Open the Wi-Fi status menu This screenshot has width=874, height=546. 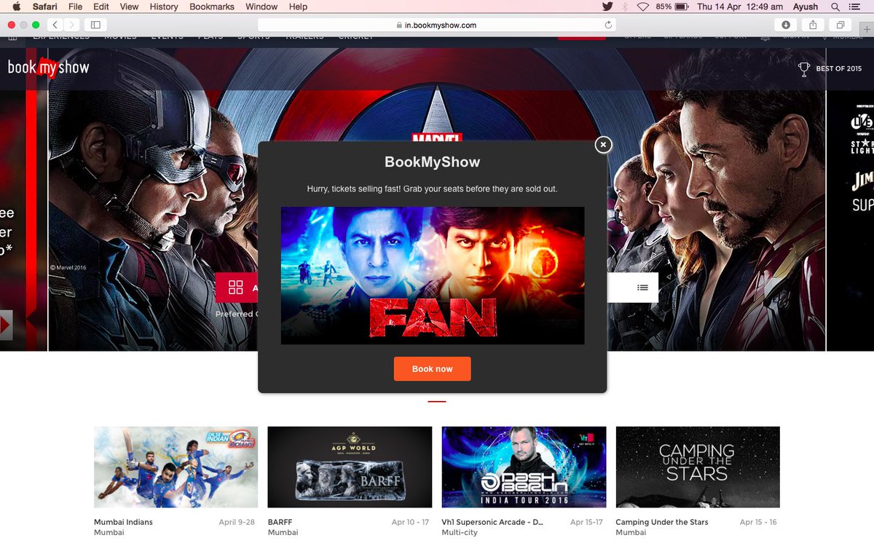(x=643, y=7)
